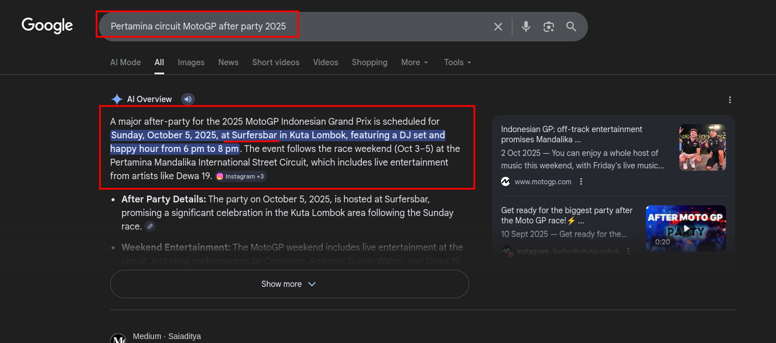Screen dimensions: 776x343
Task: Expand the More search filters dropdown
Action: tap(414, 62)
